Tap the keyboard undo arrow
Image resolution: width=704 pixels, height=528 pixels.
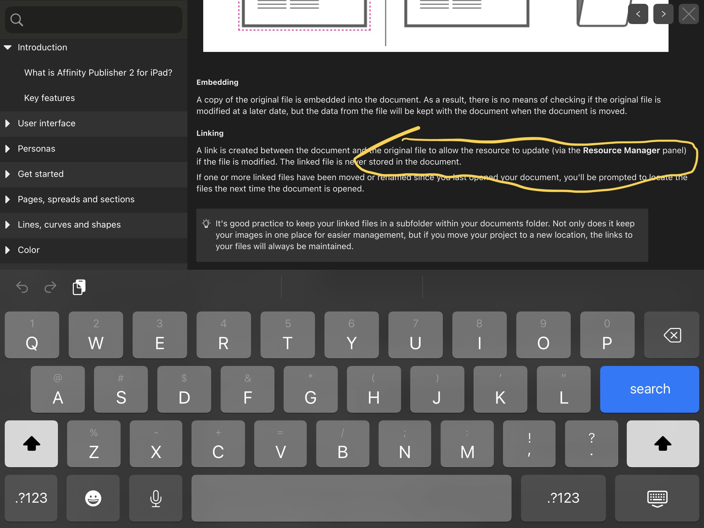(22, 287)
